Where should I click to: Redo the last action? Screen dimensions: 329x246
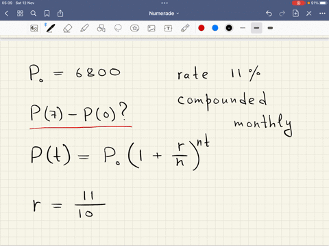tap(282, 14)
